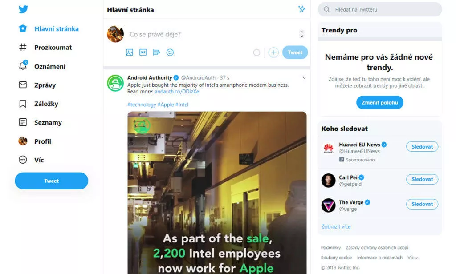Open the emoji picker
Image resolution: width=456 pixels, height=274 pixels.
pos(170,52)
